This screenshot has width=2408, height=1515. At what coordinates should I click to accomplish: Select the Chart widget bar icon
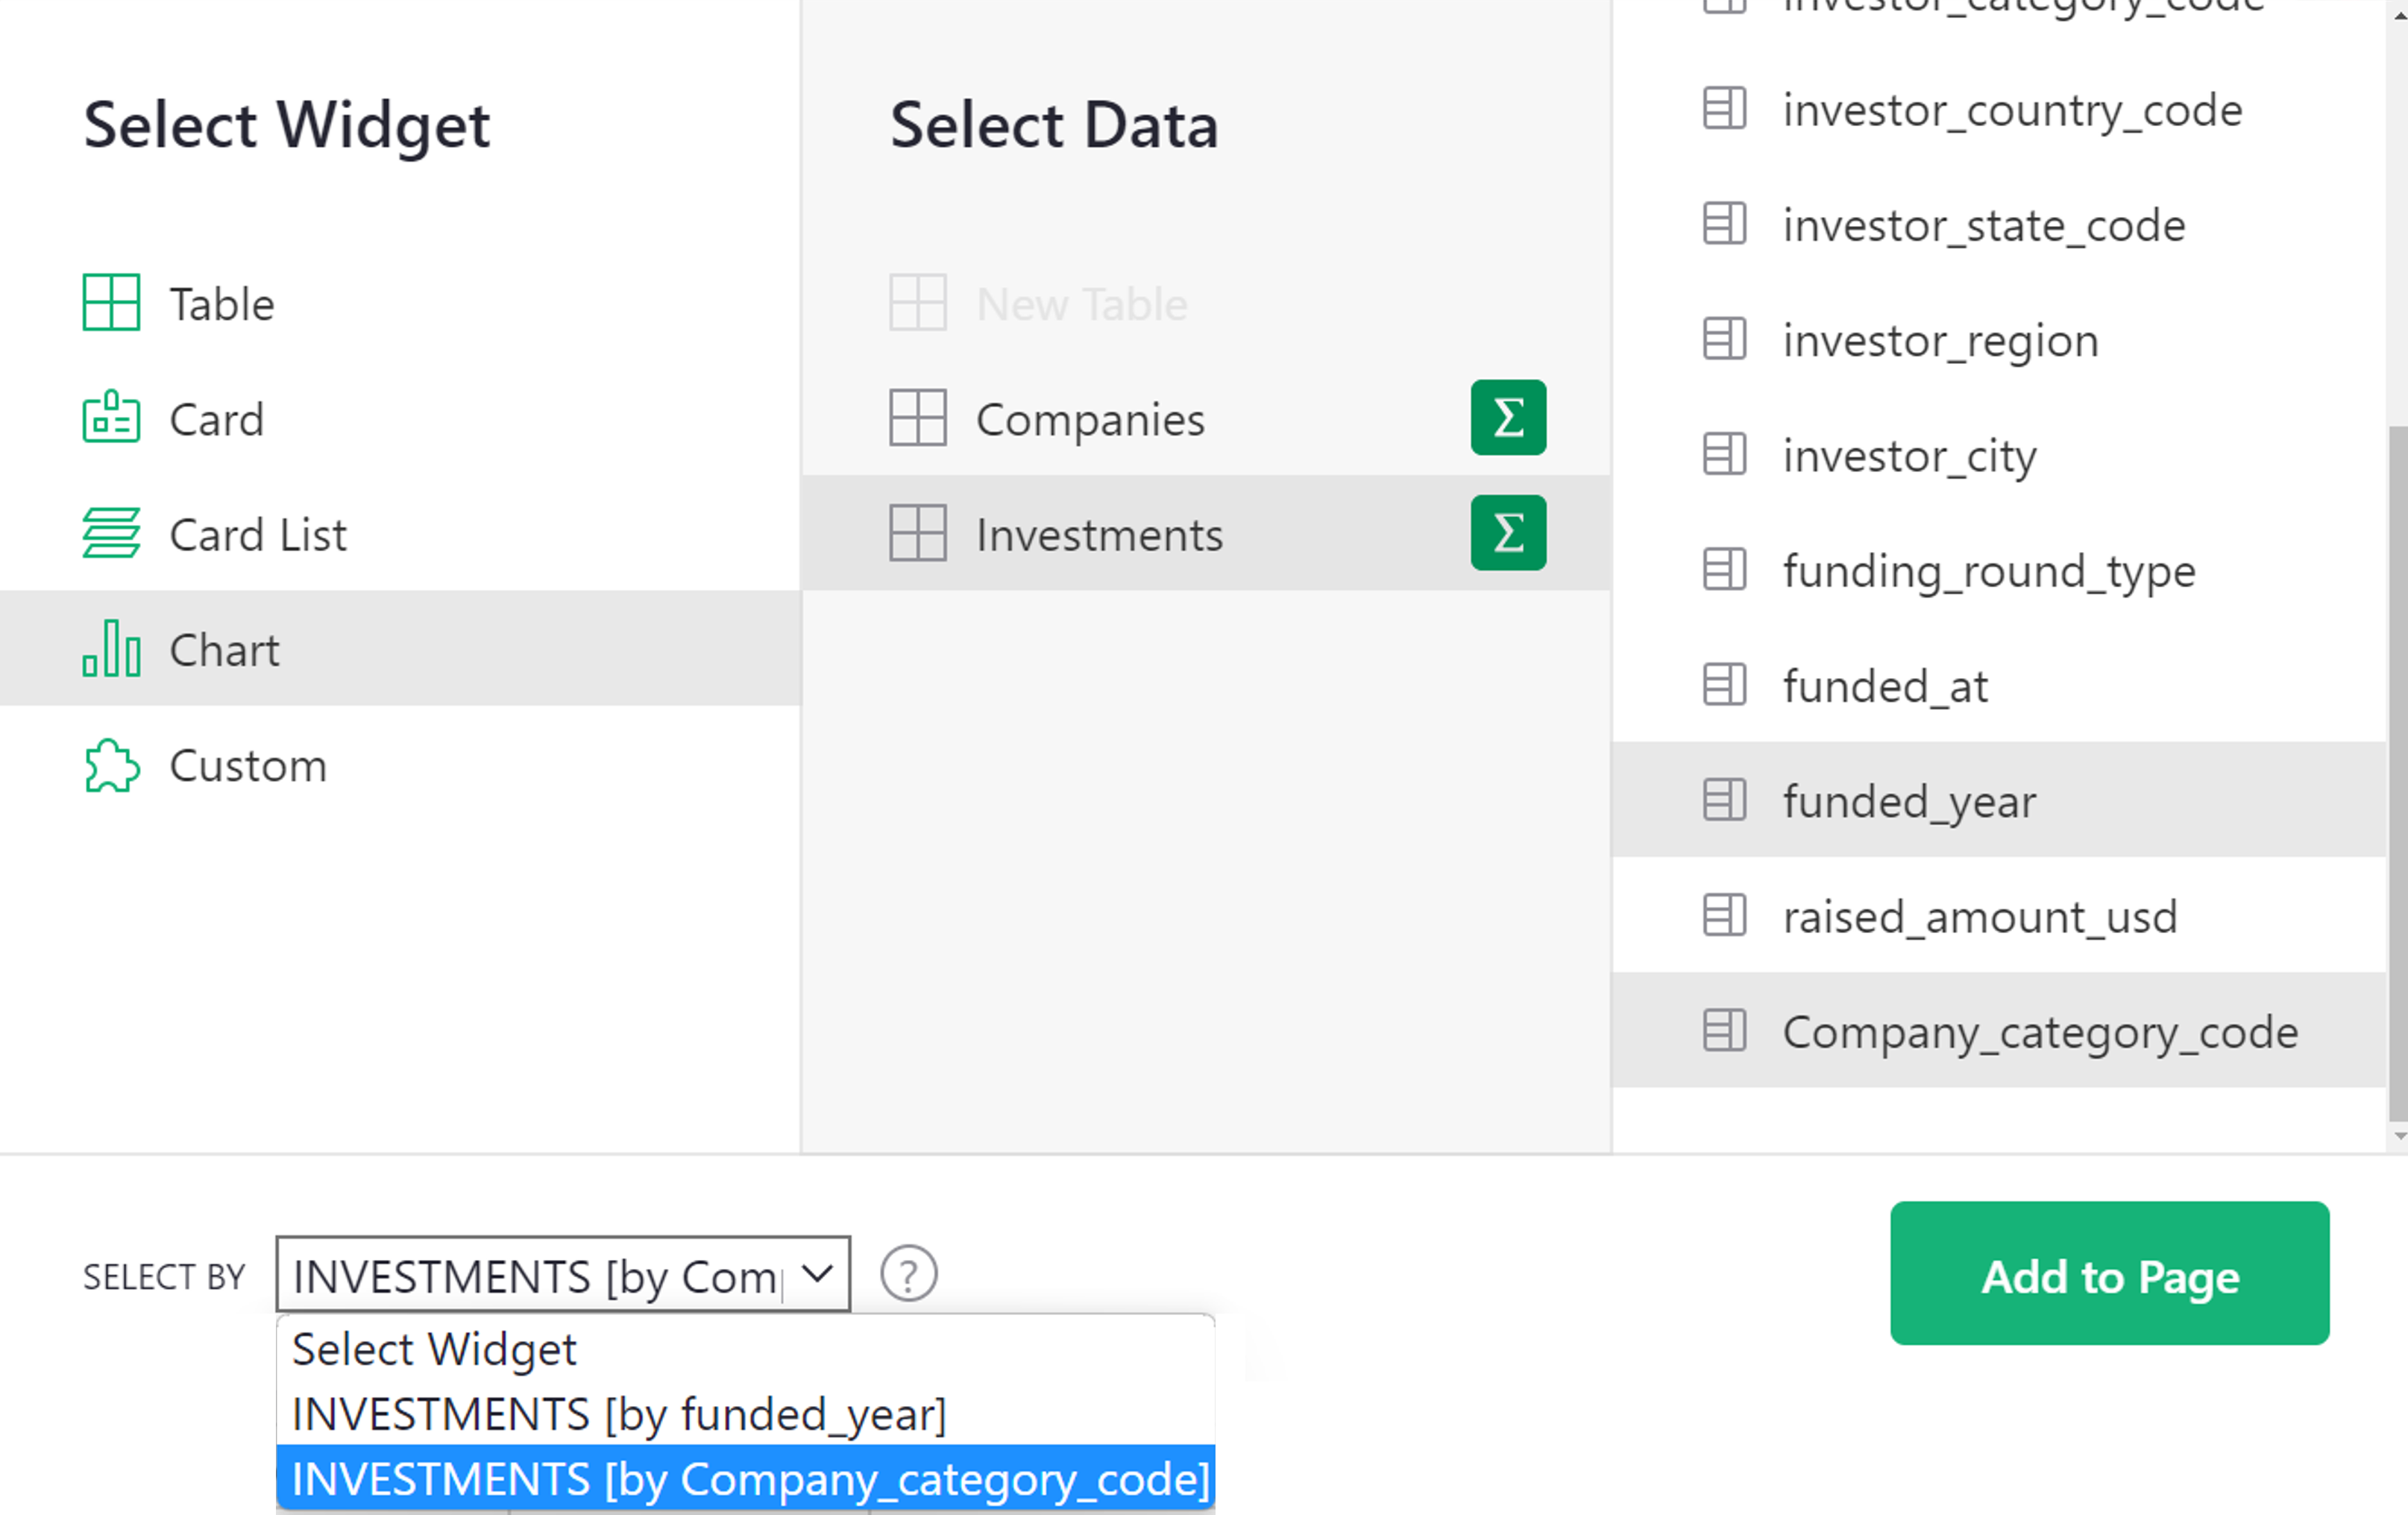pos(111,649)
